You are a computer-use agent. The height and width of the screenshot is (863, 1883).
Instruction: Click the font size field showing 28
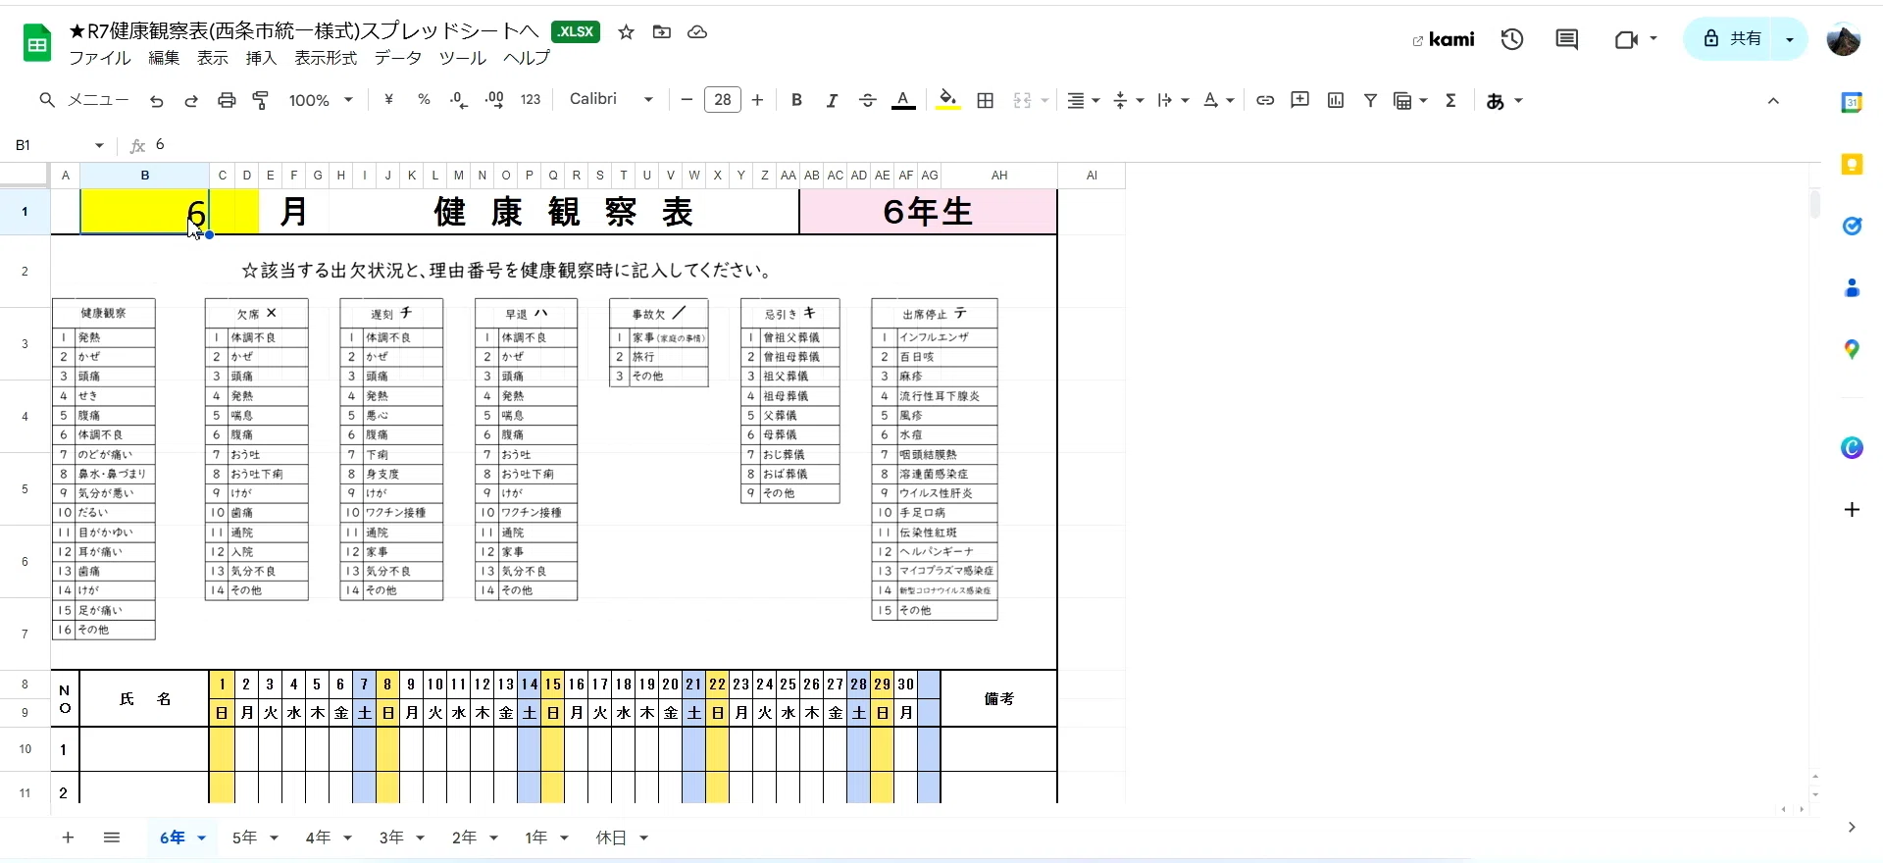723,100
